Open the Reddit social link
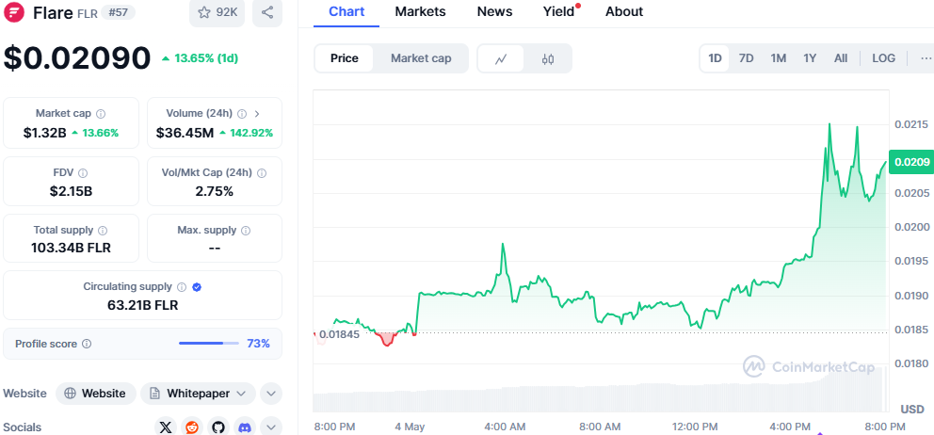Image resolution: width=934 pixels, height=435 pixels. [x=192, y=427]
